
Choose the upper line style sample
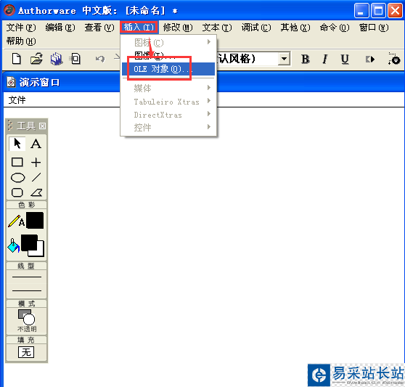pos(27,277)
